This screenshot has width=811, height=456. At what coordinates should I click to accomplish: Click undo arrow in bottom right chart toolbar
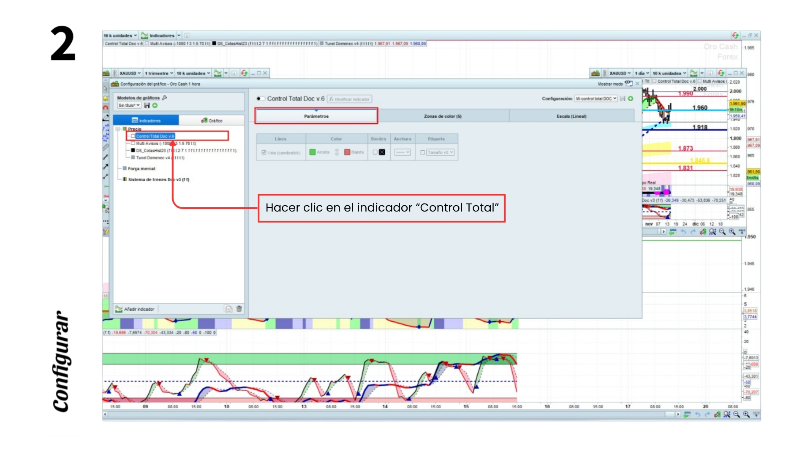[x=698, y=415]
